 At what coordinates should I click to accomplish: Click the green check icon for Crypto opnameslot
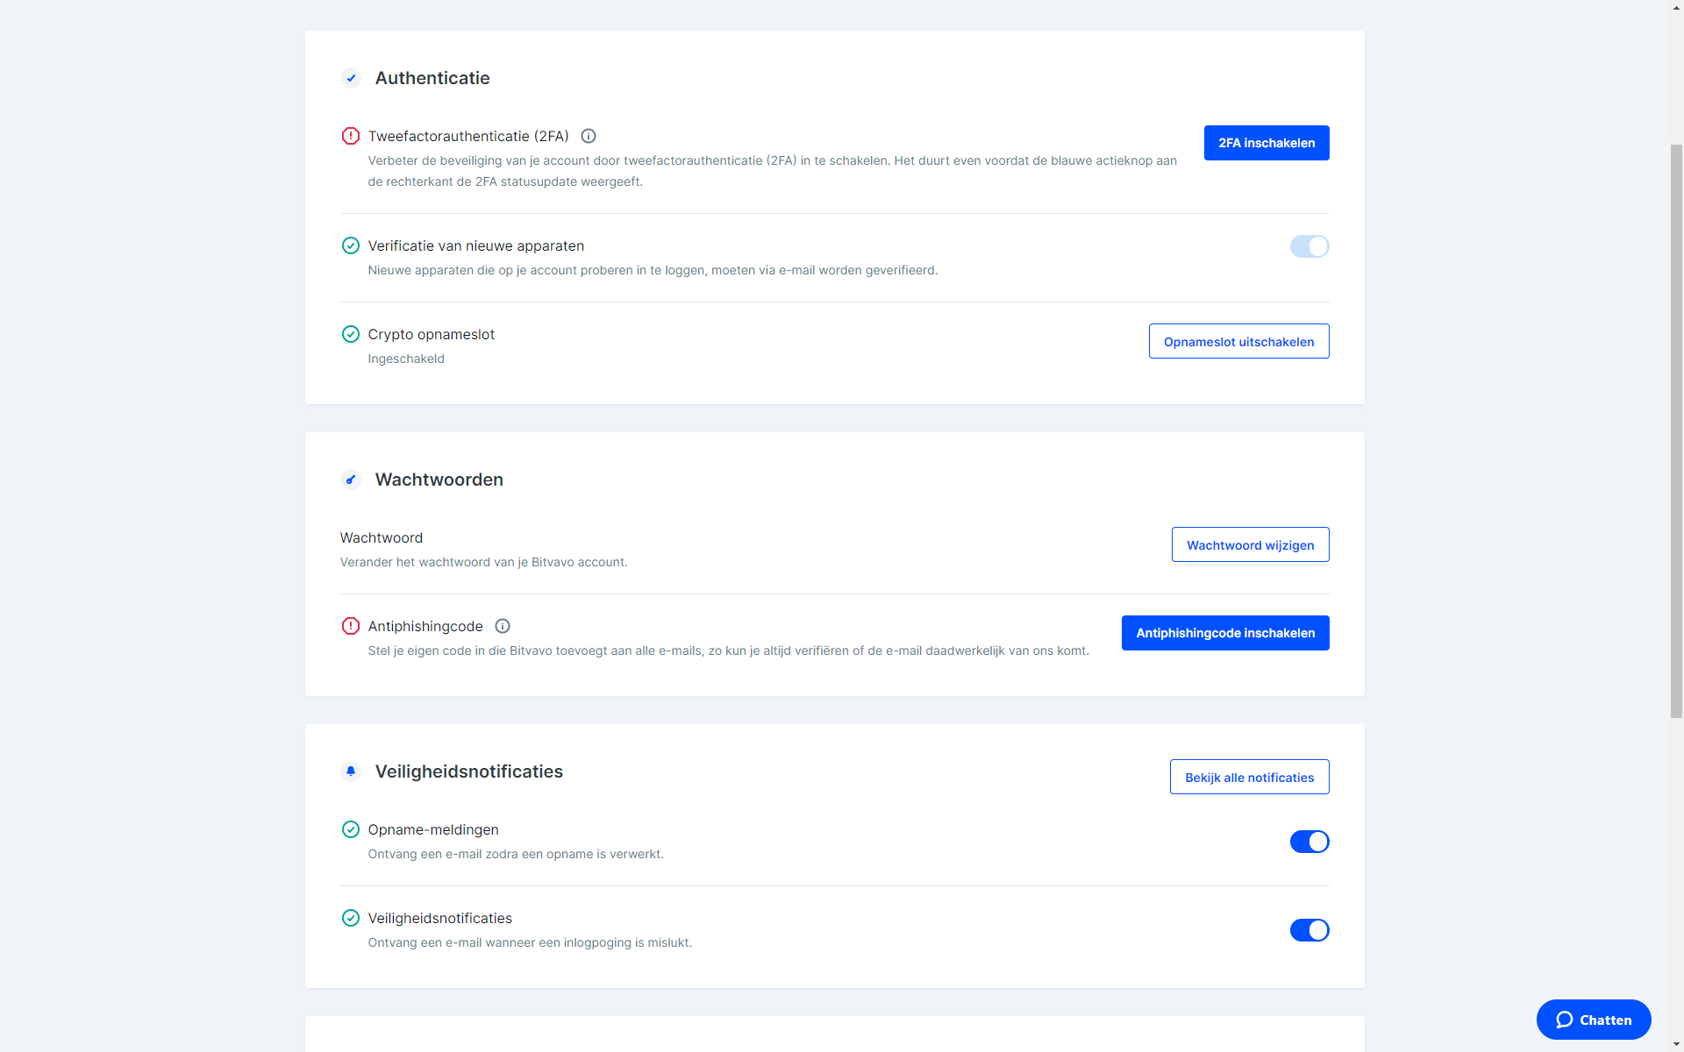pos(350,334)
